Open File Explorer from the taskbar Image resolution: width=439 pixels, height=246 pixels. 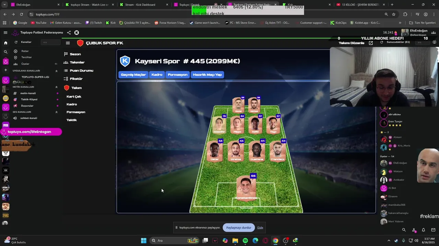coord(235,241)
